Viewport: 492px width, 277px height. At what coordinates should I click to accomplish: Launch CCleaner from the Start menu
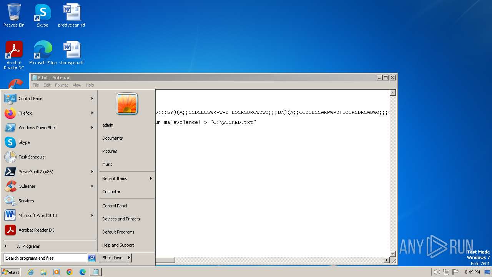[49, 186]
